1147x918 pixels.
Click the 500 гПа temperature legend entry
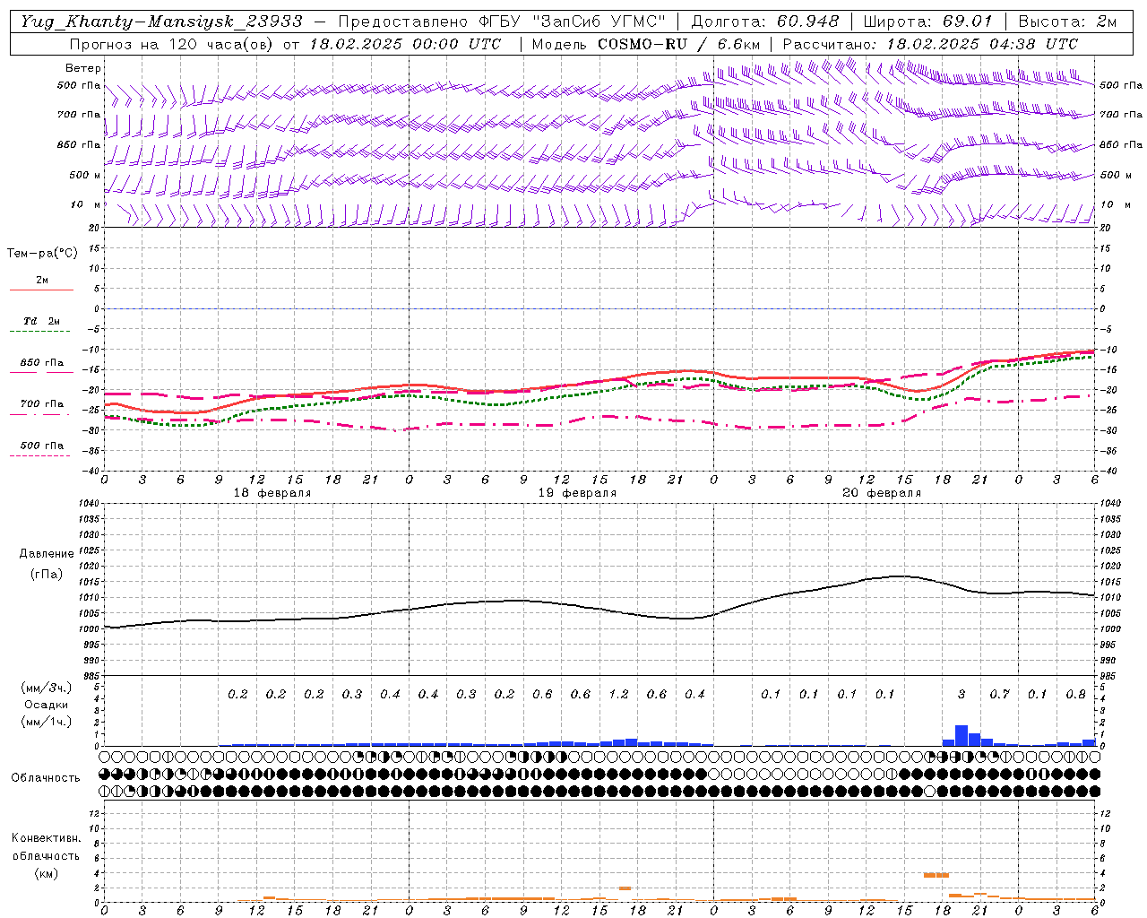point(42,446)
